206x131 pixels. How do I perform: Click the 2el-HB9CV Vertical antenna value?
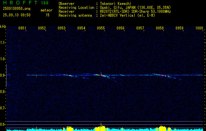pos(127,15)
